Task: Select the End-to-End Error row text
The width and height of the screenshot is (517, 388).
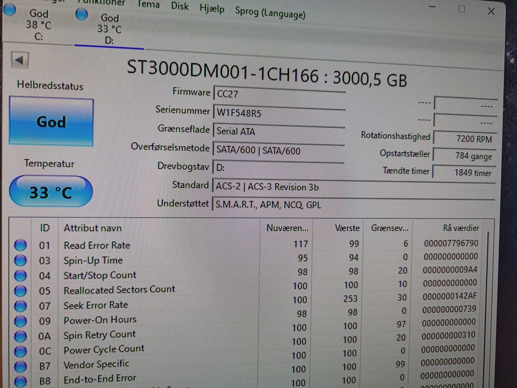Action: coord(100,379)
